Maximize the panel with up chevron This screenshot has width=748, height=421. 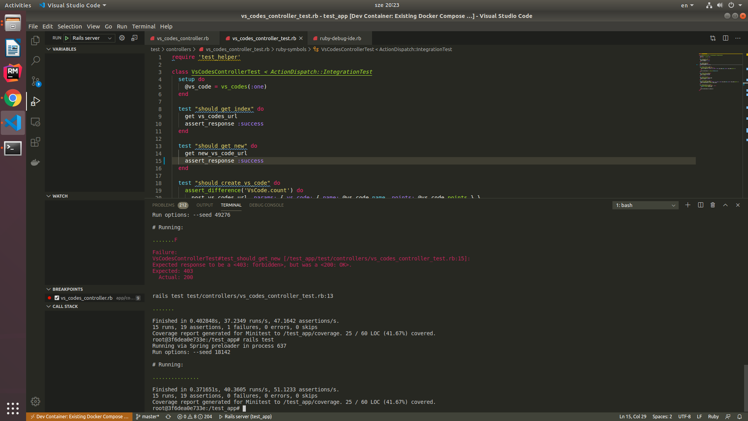(725, 205)
